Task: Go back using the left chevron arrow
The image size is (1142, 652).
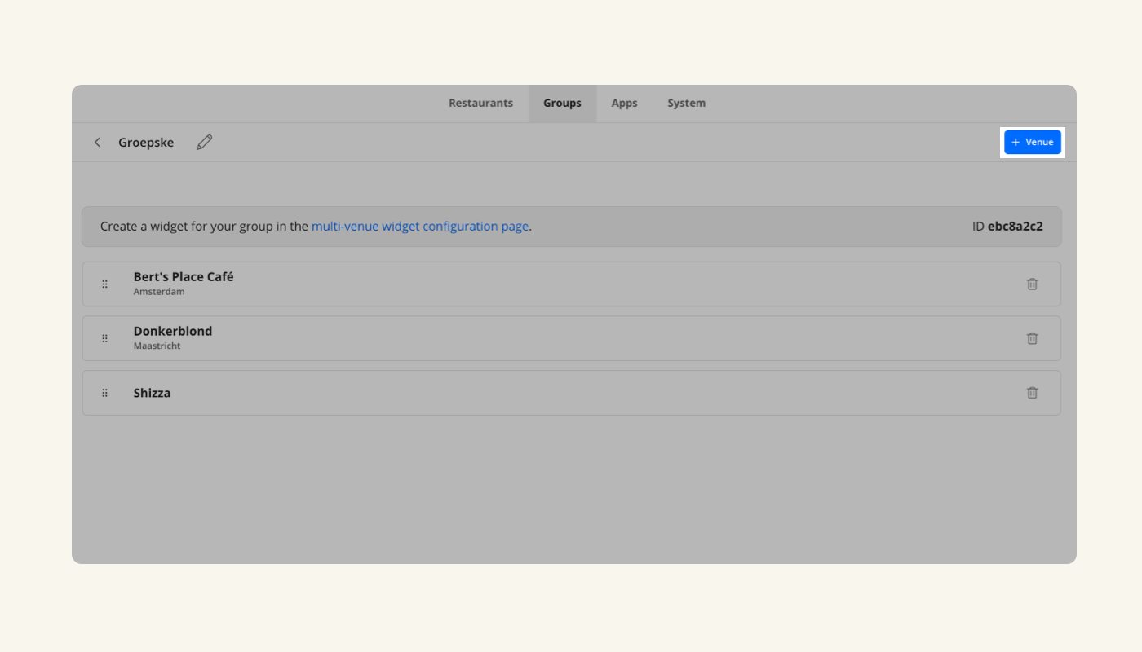Action: pos(97,143)
